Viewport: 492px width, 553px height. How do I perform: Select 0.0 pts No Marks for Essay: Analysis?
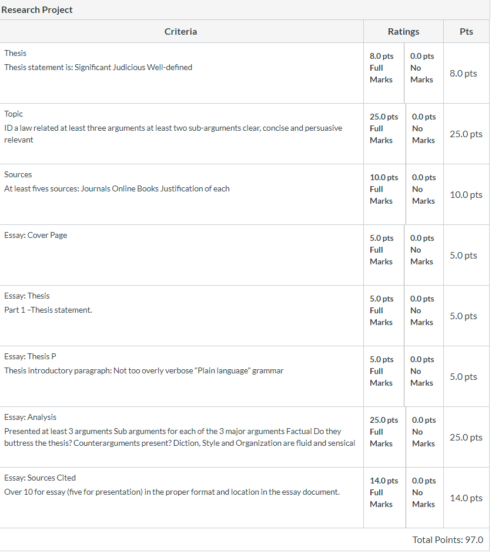pyautogui.click(x=425, y=438)
